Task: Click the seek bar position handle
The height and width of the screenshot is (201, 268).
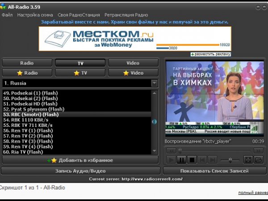Action: pos(180,151)
